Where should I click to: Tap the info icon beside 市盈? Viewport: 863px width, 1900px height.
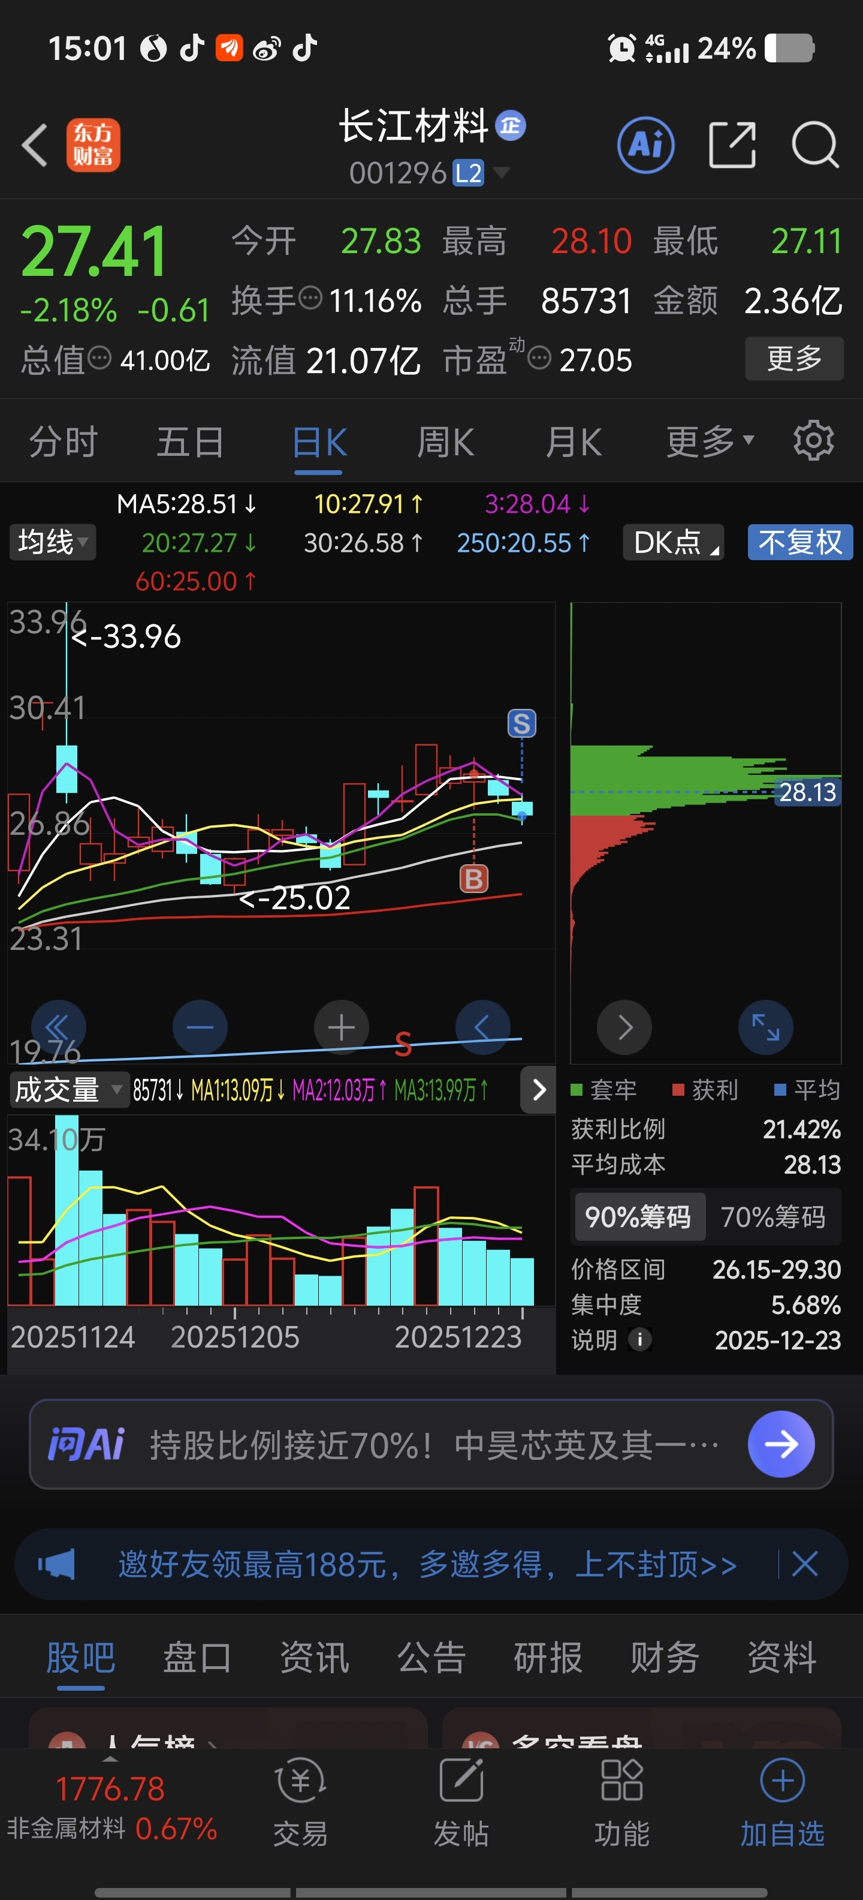[x=539, y=357]
